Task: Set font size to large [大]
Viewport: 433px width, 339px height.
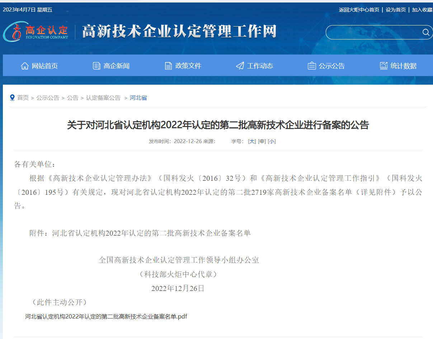Action: [x=252, y=141]
